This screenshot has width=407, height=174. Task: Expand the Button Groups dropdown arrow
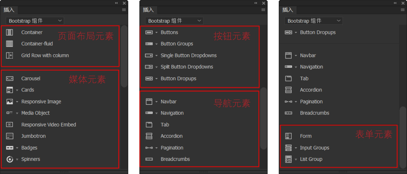(x=157, y=44)
